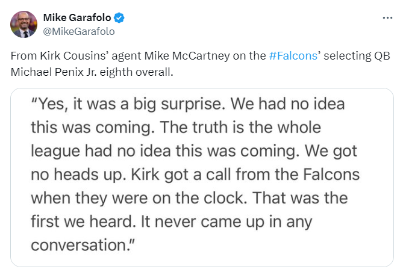Follow the #Falcons hashtag link
Viewport: 400px width, 278px height.
point(293,55)
